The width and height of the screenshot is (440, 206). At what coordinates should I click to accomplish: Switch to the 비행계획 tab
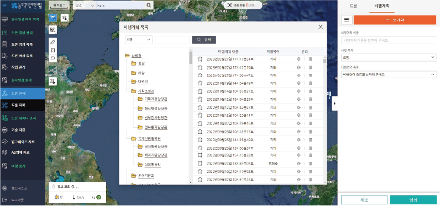pyautogui.click(x=382, y=6)
